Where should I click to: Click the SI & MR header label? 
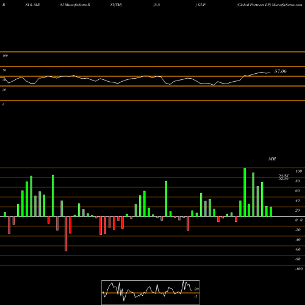tap(32, 5)
